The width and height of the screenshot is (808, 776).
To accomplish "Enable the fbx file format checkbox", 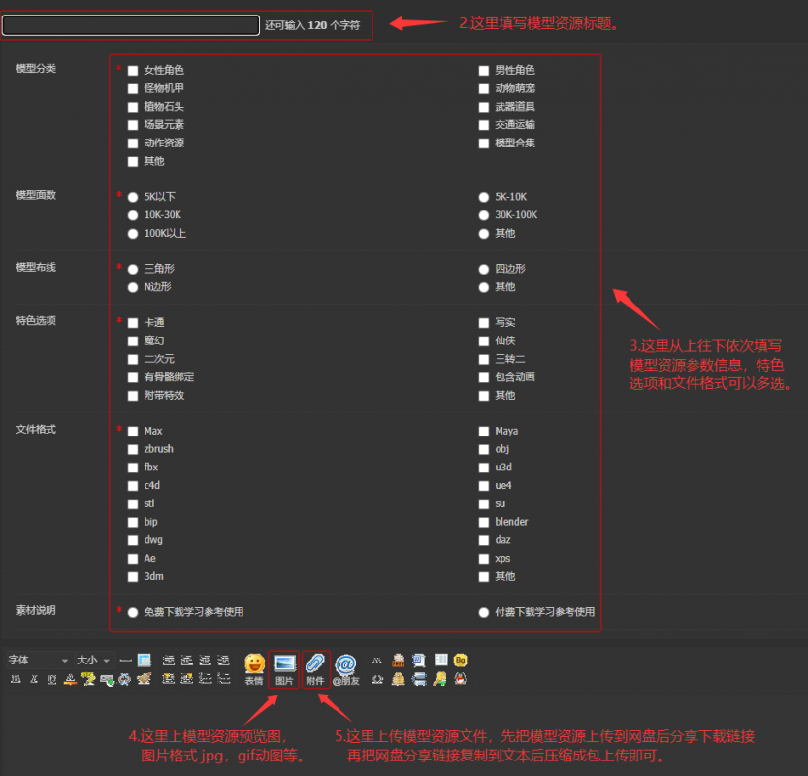I will point(133,468).
